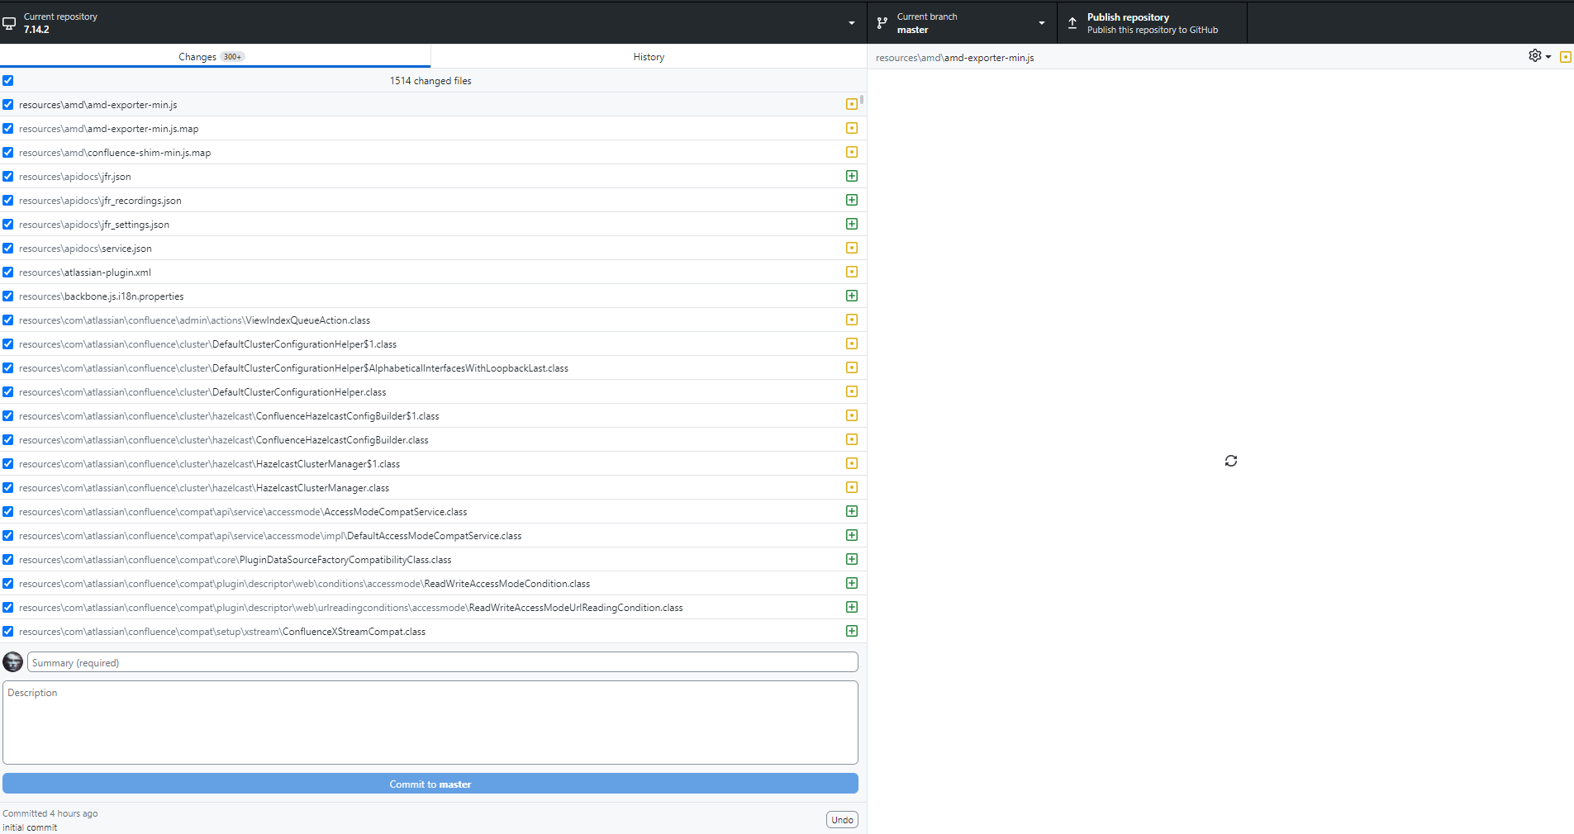Viewport: 1574px width, 834px height.
Task: Click modified icon for ViewIndexQueueAction.class
Action: coord(851,320)
